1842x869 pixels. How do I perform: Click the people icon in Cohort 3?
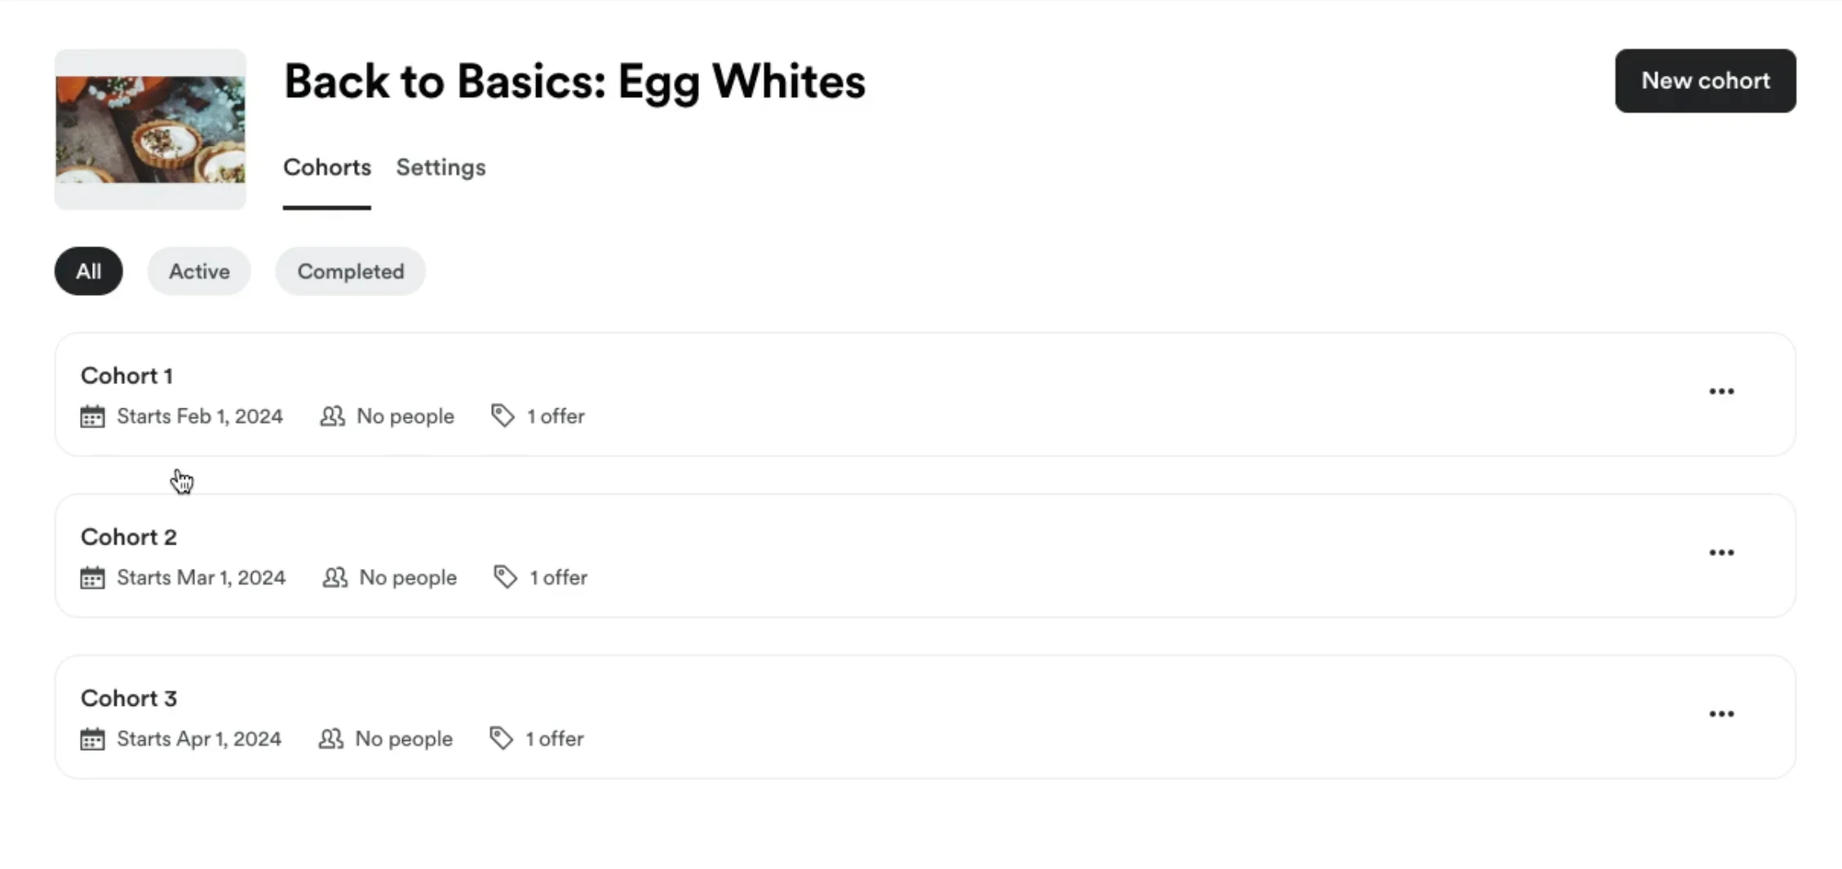coord(330,739)
